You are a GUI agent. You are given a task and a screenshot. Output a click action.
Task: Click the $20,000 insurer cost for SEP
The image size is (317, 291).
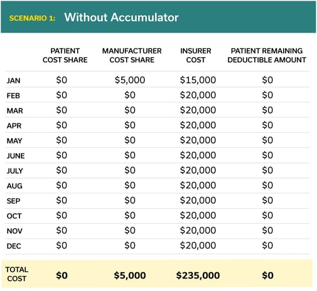[x=198, y=200]
